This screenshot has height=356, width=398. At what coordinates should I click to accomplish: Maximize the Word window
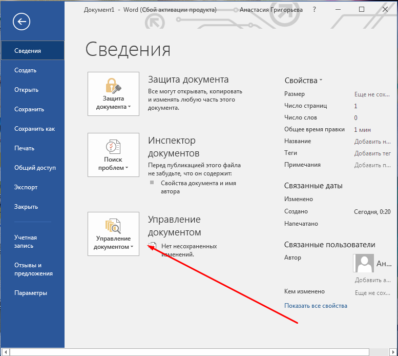coord(362,10)
